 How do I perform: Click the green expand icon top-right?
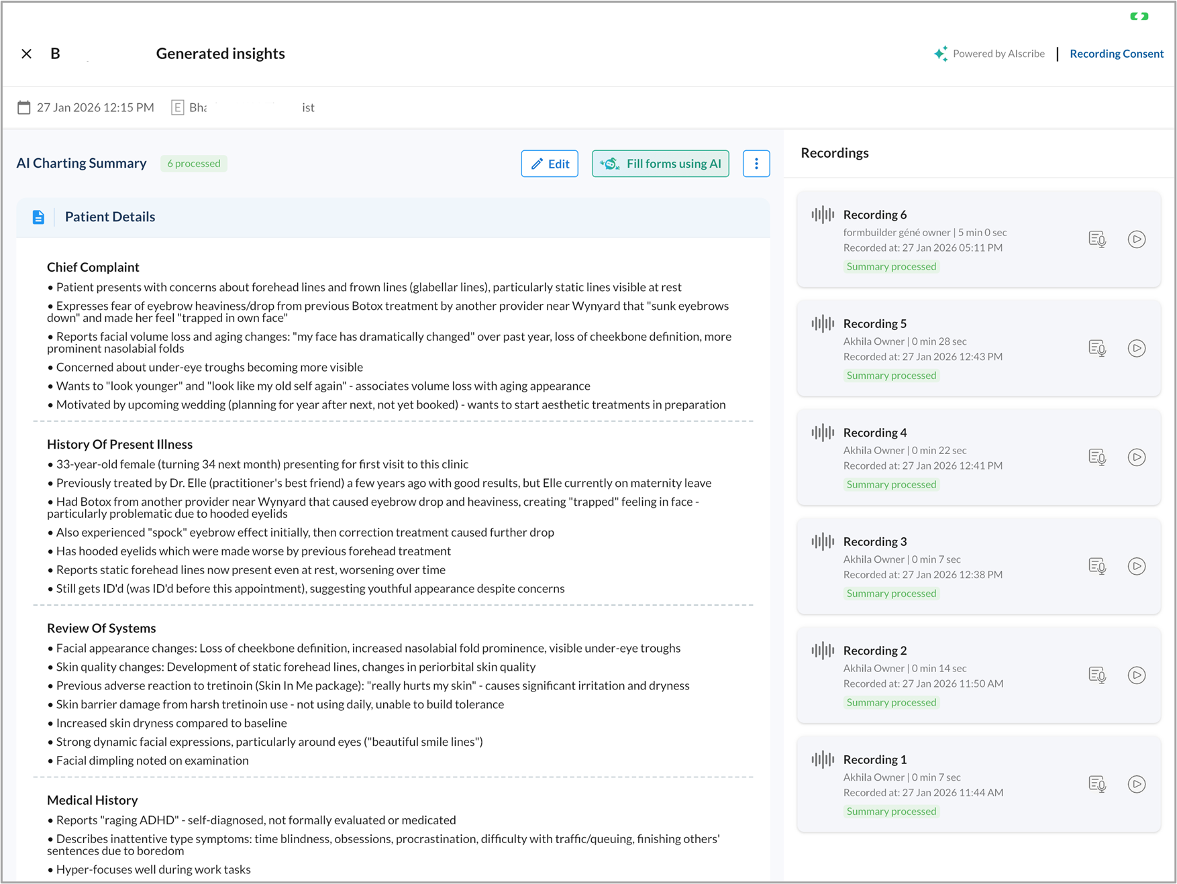pos(1139,16)
